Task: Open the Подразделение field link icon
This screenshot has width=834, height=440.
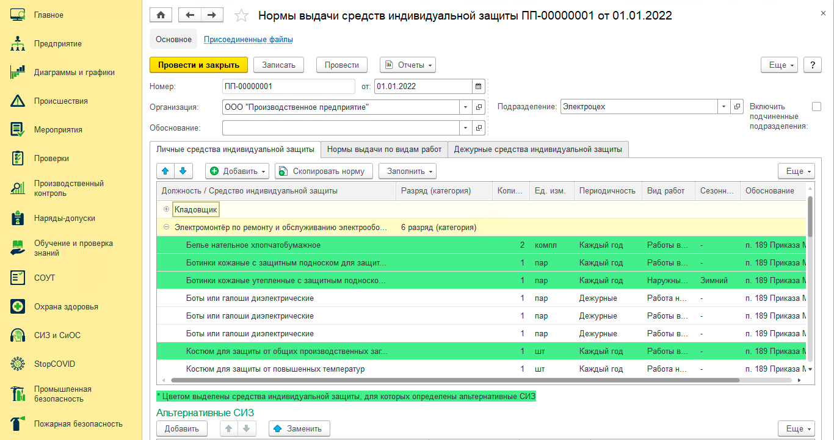Action: [x=737, y=106]
